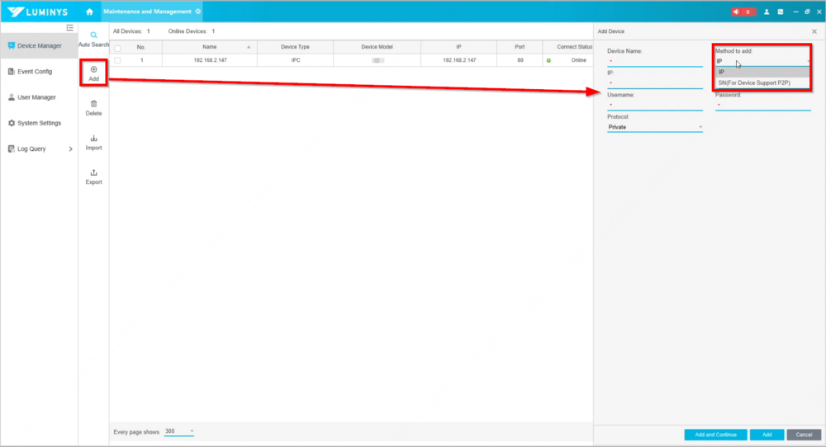Go to the Home icon
This screenshot has height=447, width=826.
[x=89, y=12]
